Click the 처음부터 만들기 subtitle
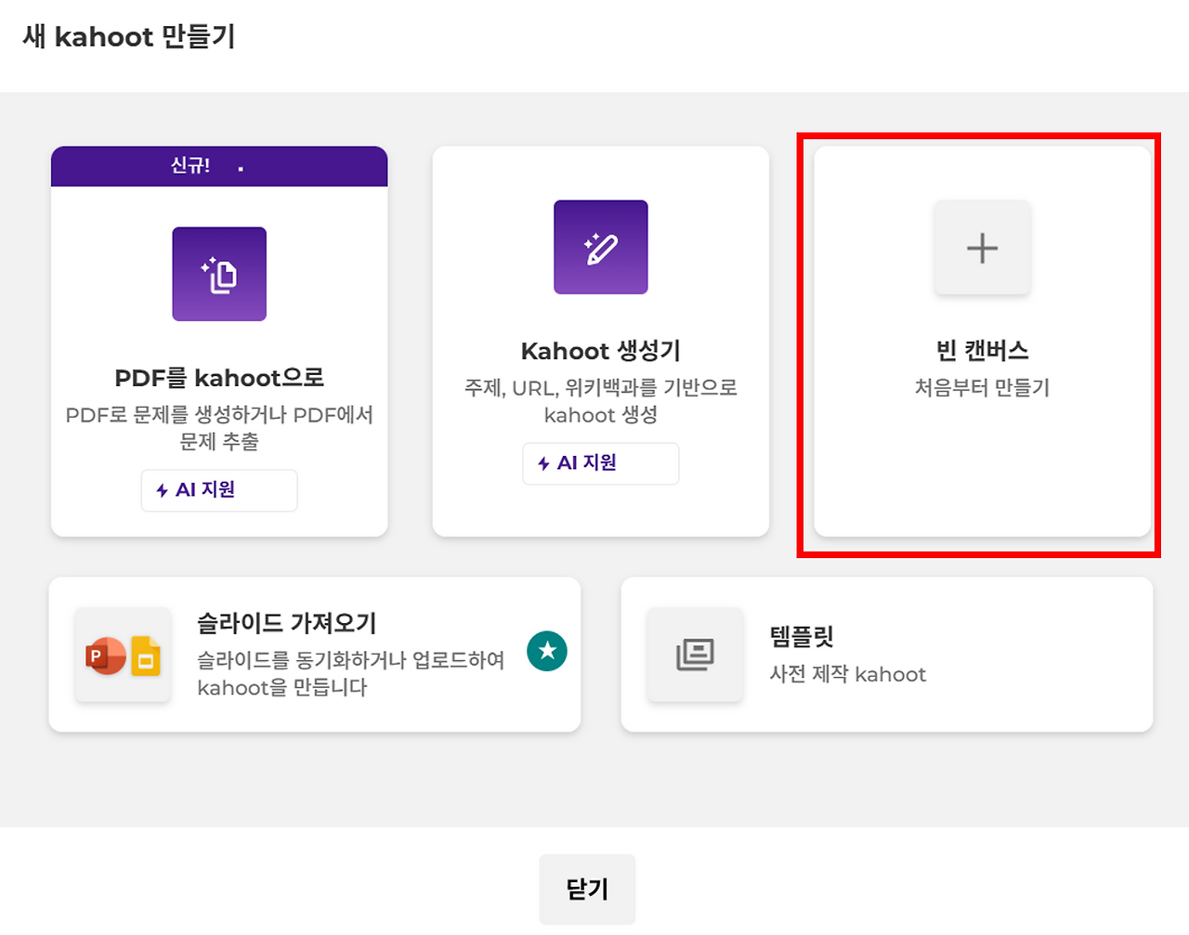Screen dimensions: 1189x935 pos(983,388)
